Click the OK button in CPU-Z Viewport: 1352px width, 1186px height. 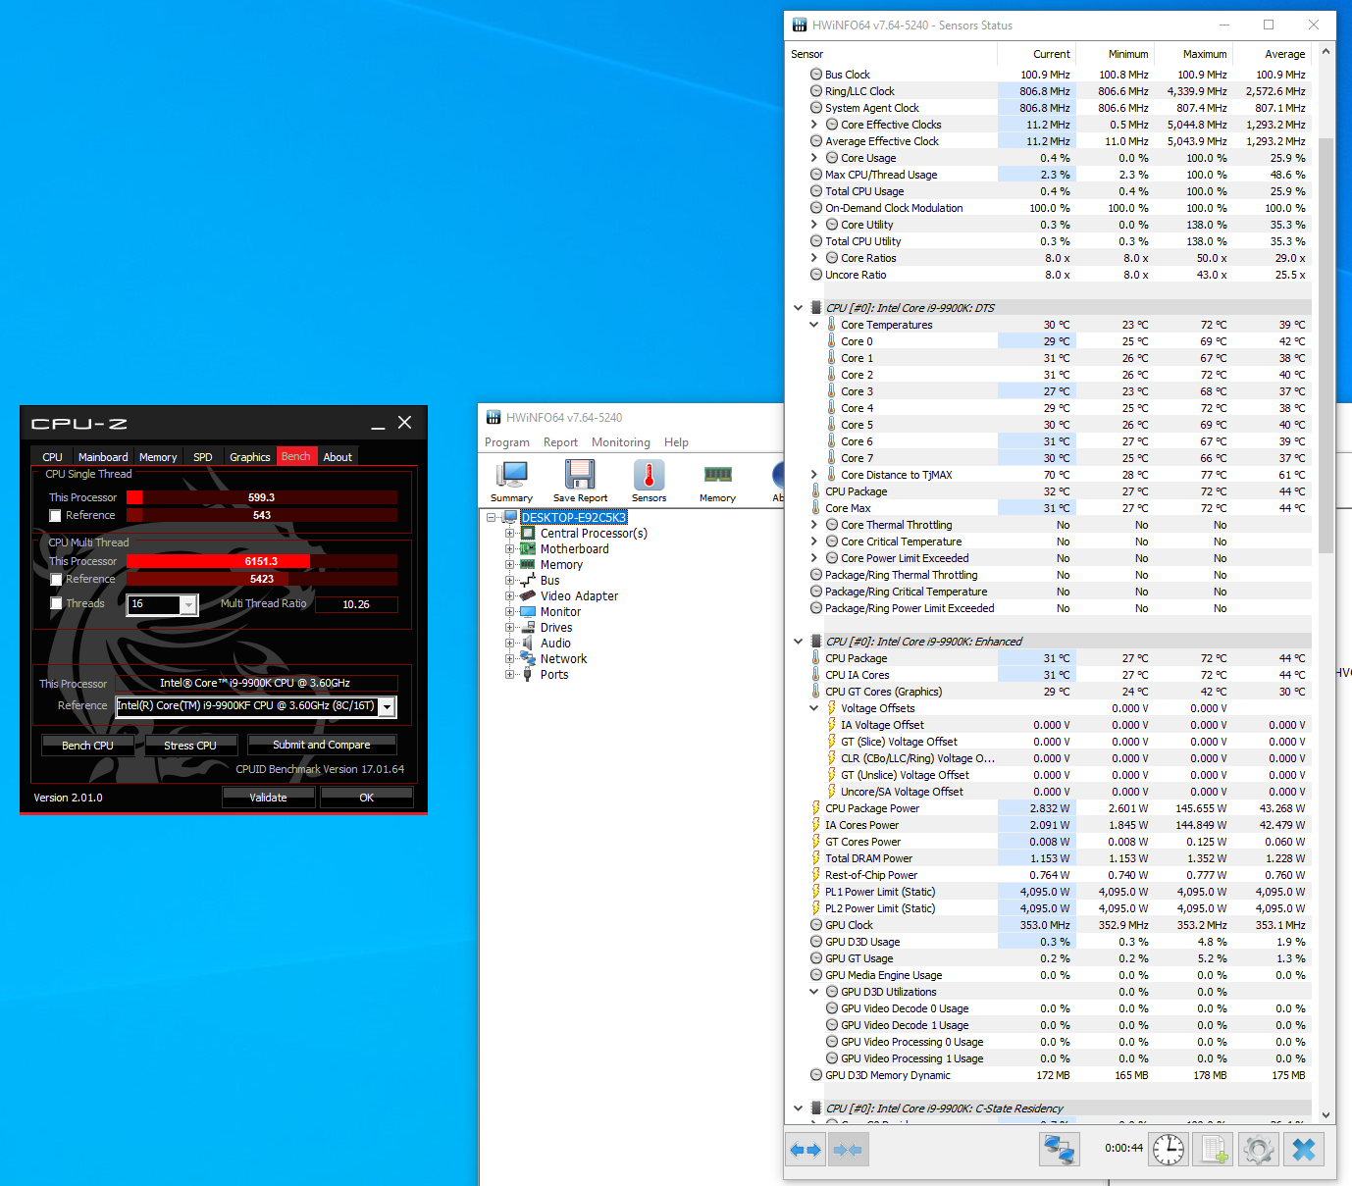pos(366,798)
